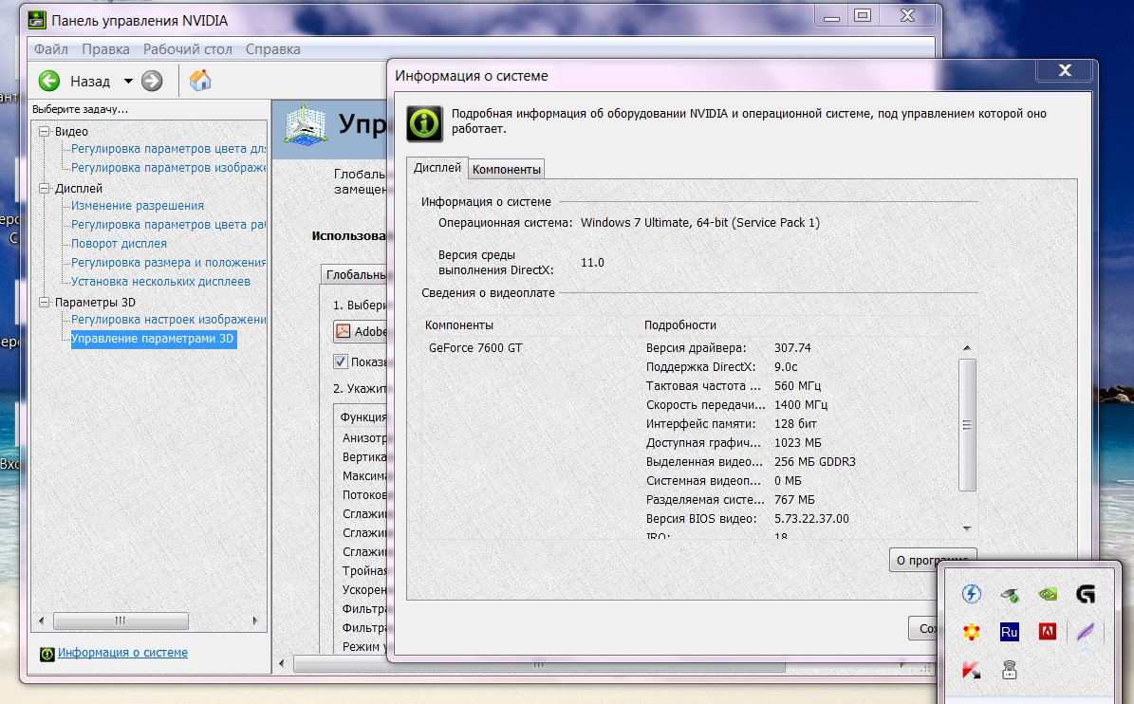1134x704 pixels.
Task: Click the green Back arrow icon
Action: tap(49, 82)
